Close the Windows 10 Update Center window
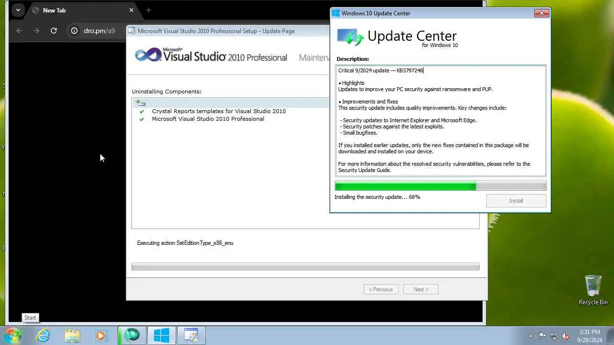Viewport: 614px width, 345px height. click(x=542, y=13)
